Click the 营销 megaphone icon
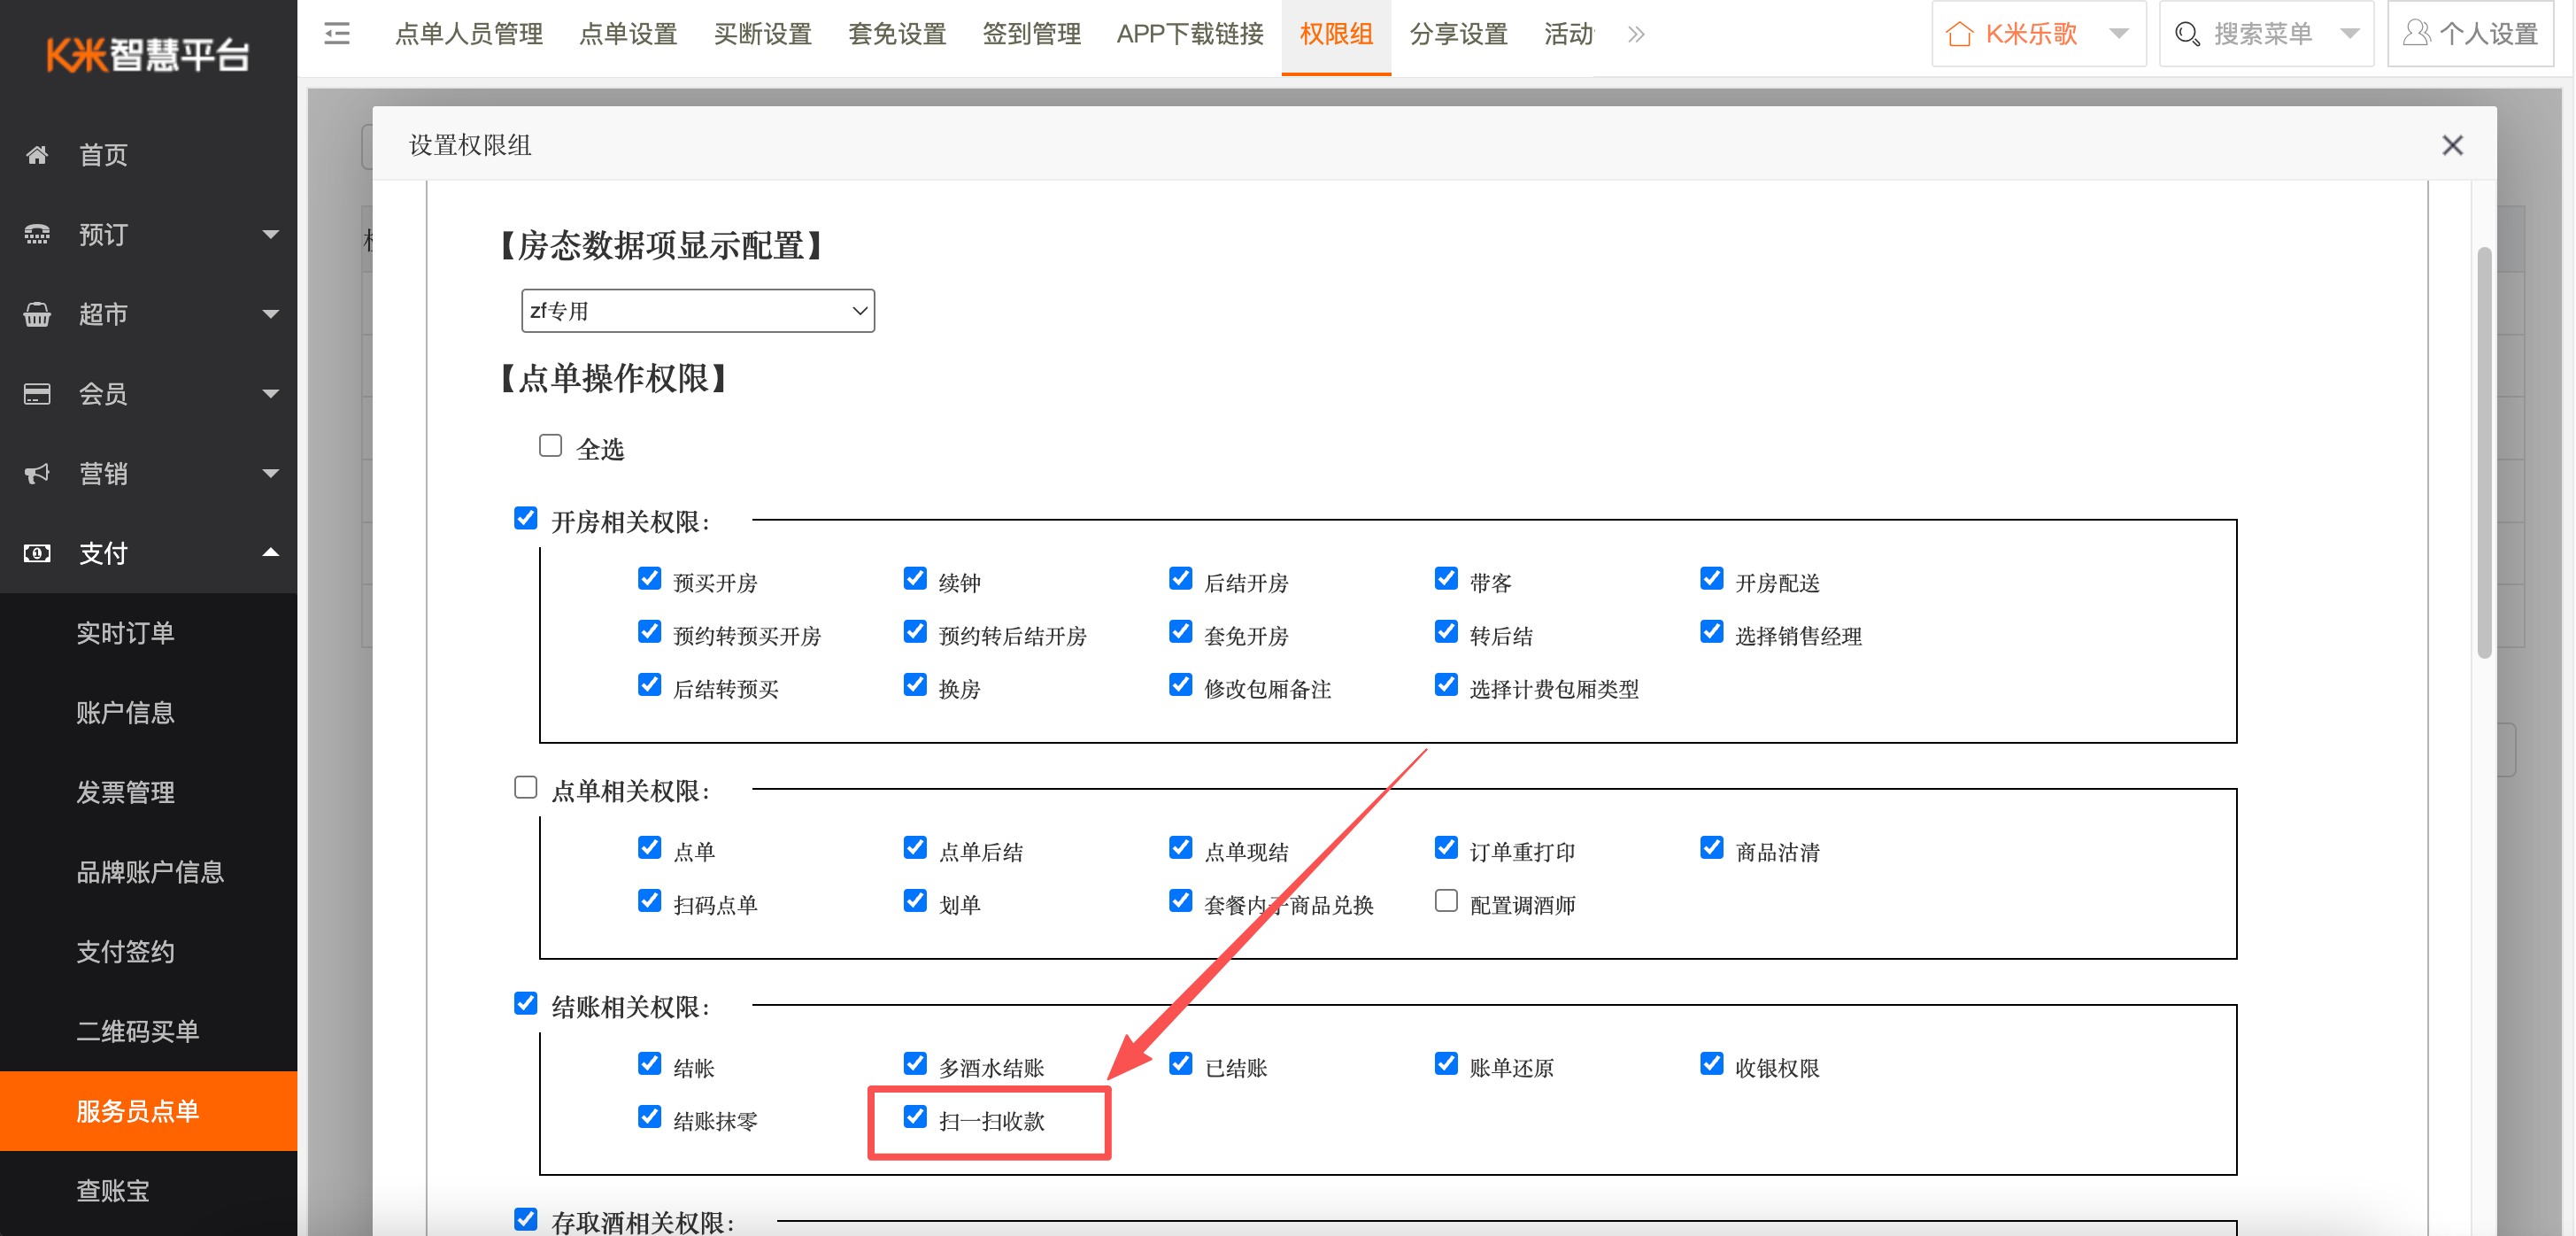 (37, 473)
